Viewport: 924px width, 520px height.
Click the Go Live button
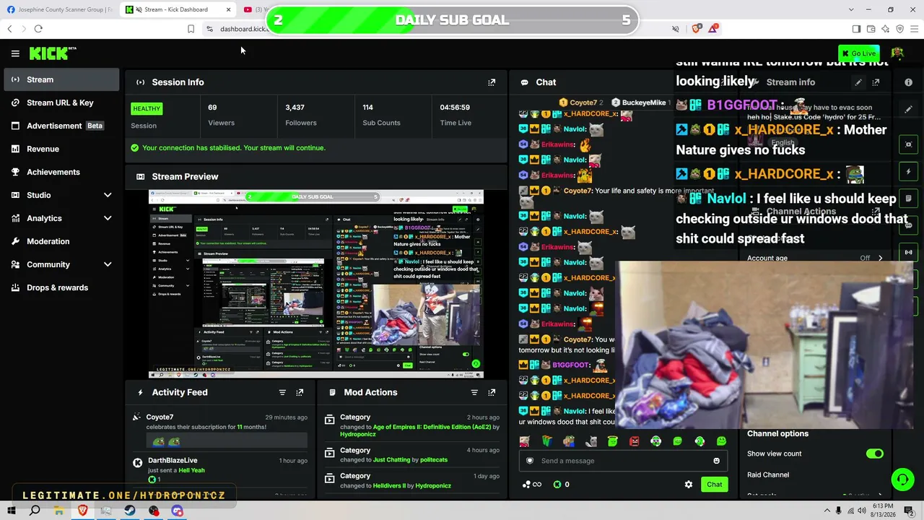tap(859, 53)
